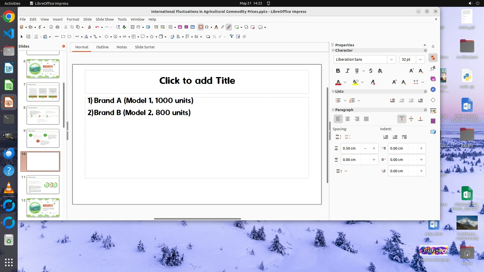This screenshot has height=272, width=484.
Task: Click the Insert Special Character icon
Action: click(207, 27)
